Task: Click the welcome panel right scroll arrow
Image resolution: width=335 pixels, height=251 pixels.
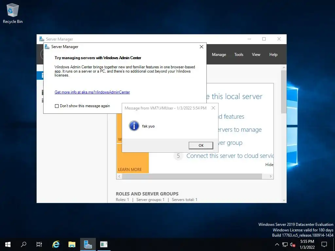Action: click(271, 176)
